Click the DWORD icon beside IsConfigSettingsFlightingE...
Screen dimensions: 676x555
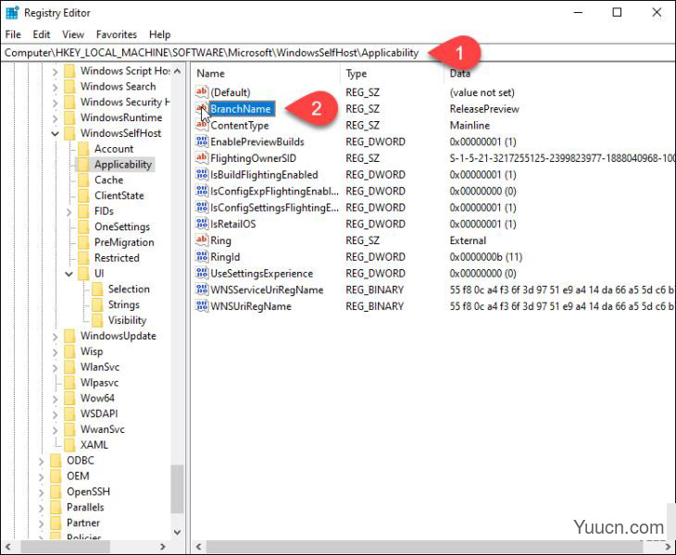(x=201, y=207)
